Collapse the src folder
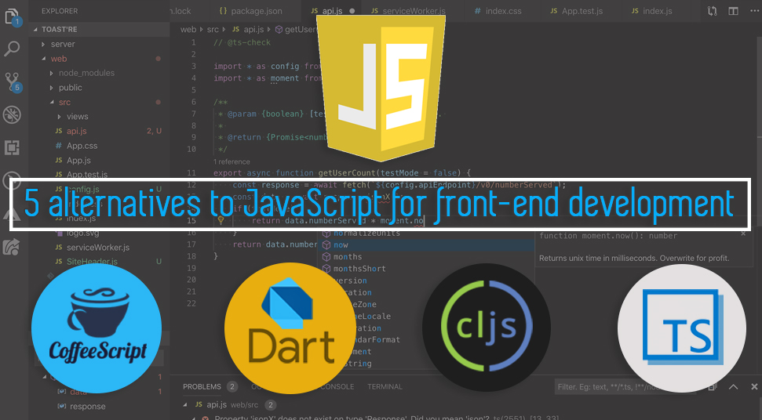The height and width of the screenshot is (420, 762). [x=52, y=103]
